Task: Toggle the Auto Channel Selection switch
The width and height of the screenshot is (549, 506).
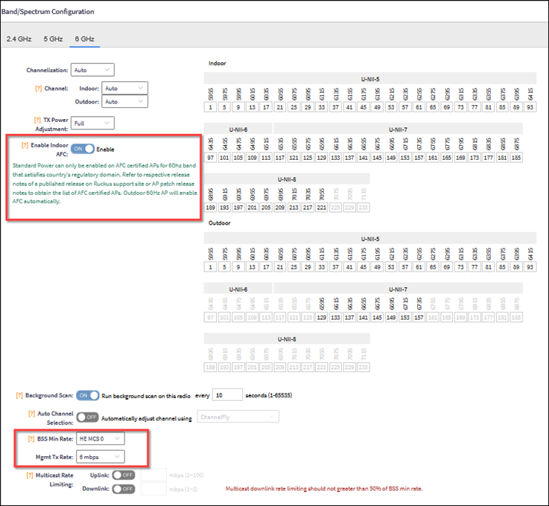Action: [x=88, y=417]
